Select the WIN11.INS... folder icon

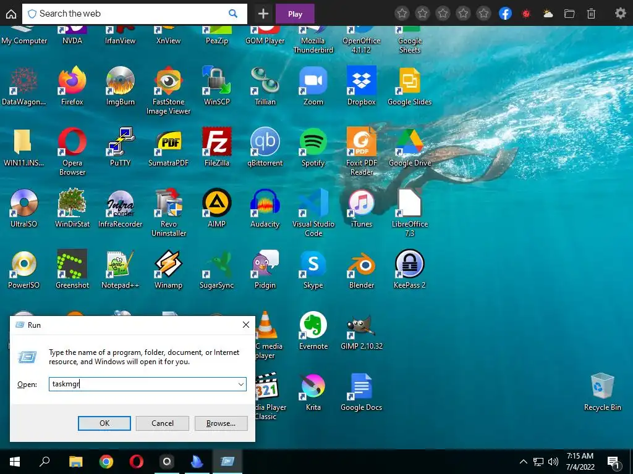coord(24,147)
